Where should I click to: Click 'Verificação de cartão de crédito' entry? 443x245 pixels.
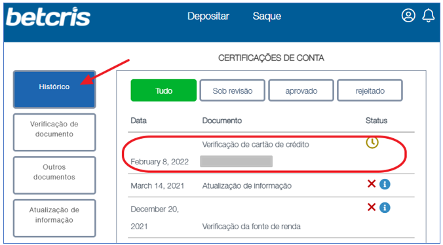click(x=256, y=145)
